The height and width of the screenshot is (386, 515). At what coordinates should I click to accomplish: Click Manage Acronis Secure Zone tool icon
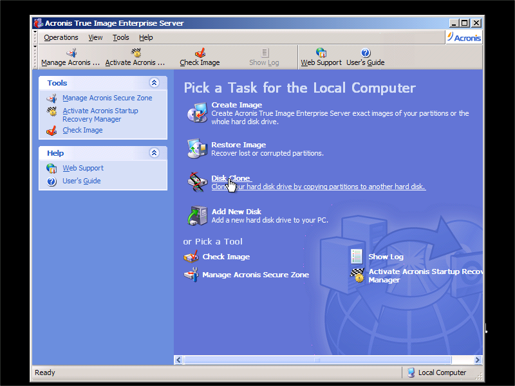click(x=191, y=275)
